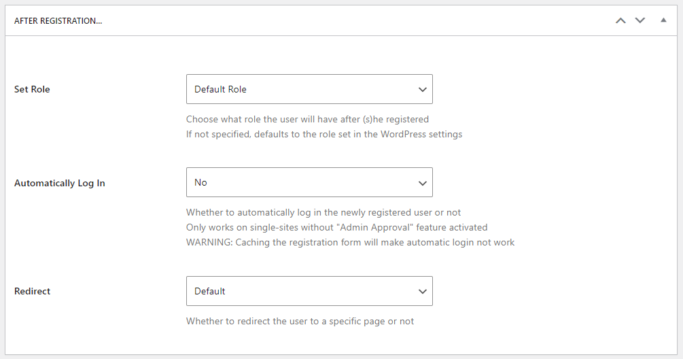Click the Redirect label
This screenshot has height=359, width=683.
[x=32, y=292]
